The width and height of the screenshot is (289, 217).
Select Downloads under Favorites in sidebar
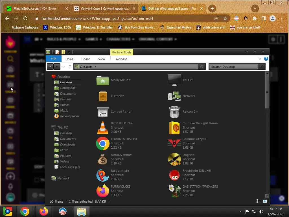[65, 88]
